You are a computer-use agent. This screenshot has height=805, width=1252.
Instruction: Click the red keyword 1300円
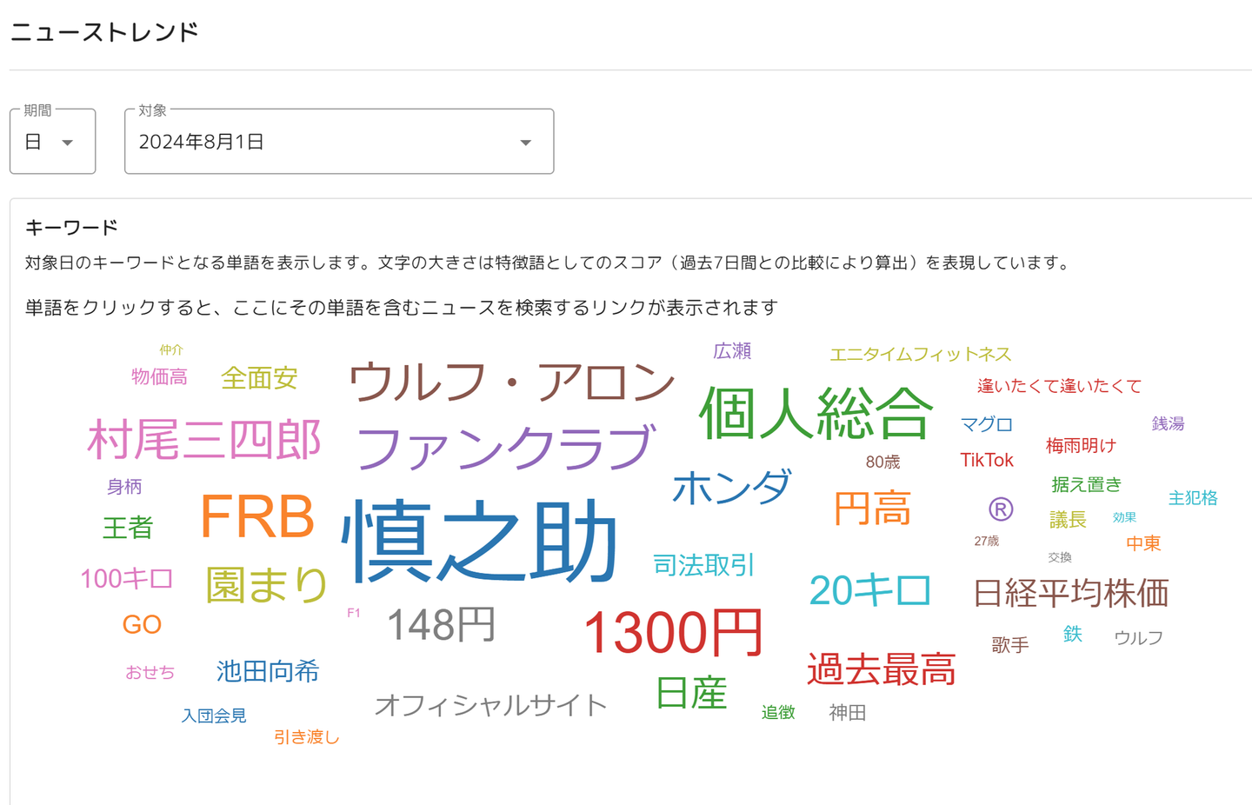(673, 633)
